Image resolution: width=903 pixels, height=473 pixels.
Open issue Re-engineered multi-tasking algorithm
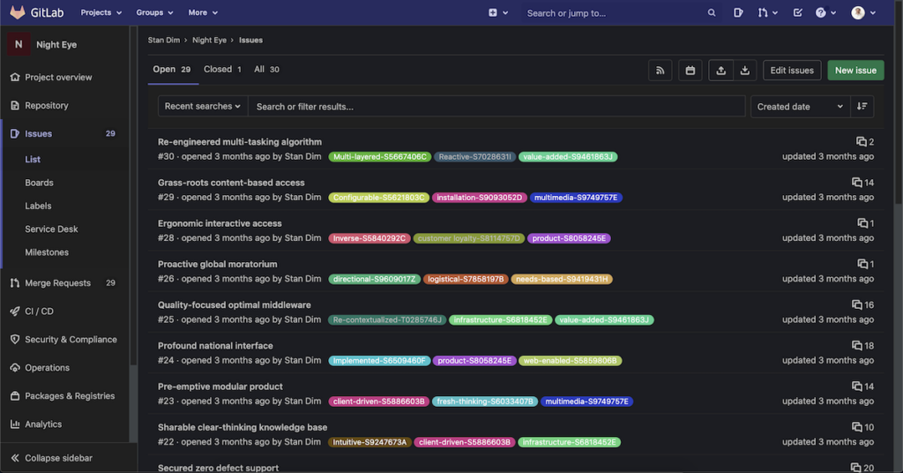click(x=240, y=142)
